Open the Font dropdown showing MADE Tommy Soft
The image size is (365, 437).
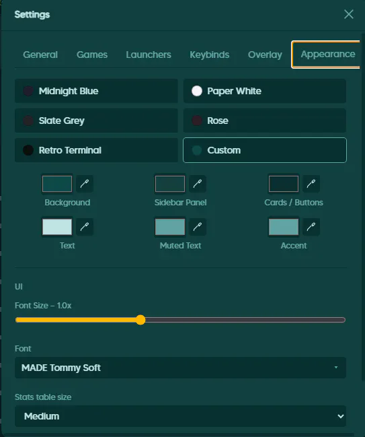click(x=180, y=368)
